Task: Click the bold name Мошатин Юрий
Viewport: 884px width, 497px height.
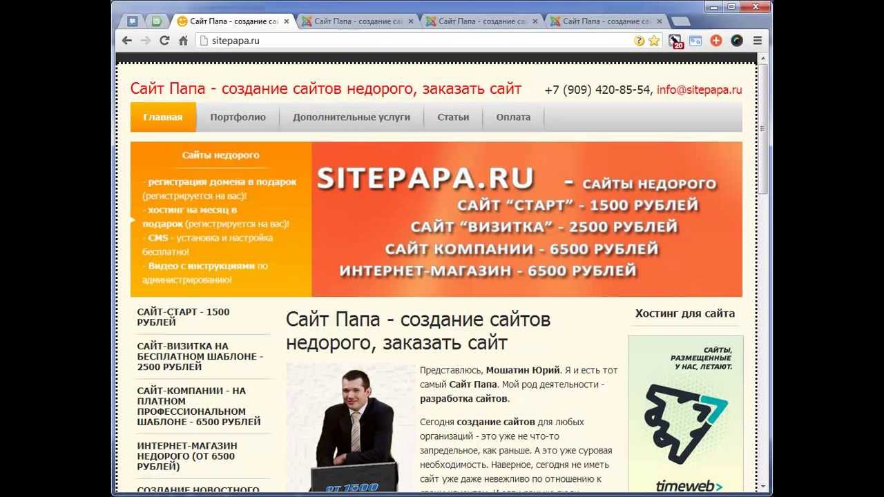Action: 523,370
